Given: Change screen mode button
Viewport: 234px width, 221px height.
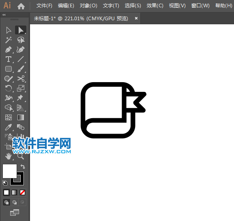Looking at the screenshot, I should click(x=15, y=212).
